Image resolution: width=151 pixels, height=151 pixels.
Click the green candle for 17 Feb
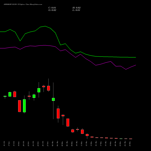coord(10,94)
